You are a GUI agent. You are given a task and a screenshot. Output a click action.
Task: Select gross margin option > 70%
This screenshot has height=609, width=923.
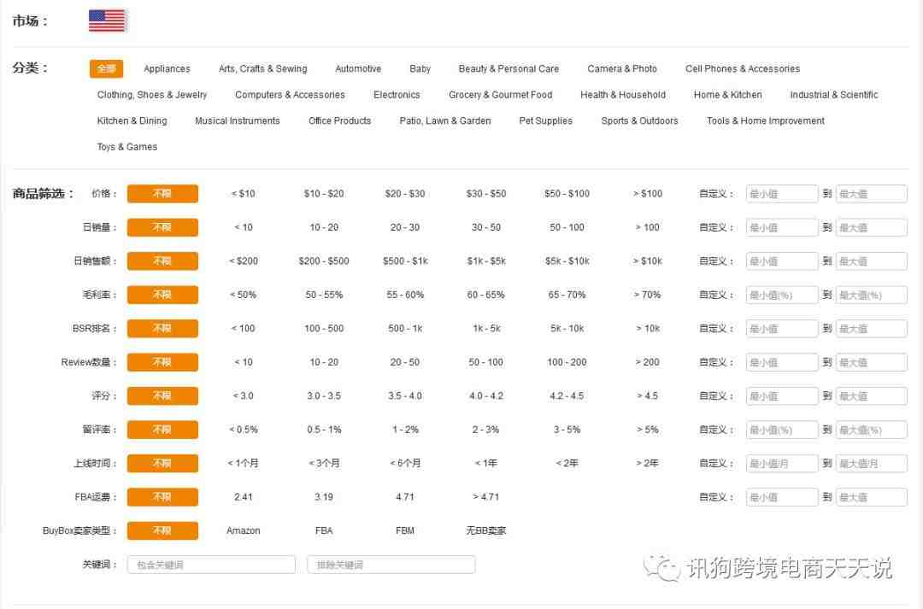pos(647,295)
